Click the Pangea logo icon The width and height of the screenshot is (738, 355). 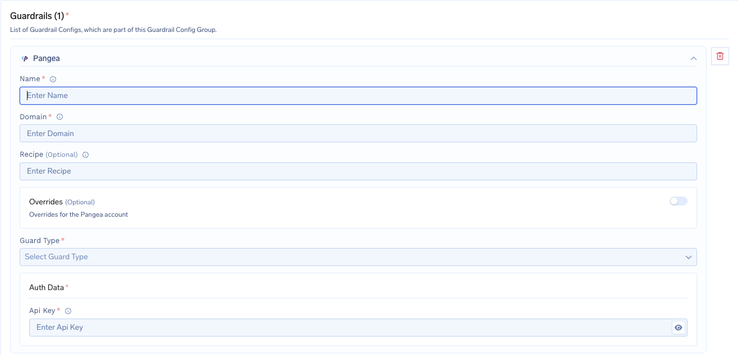(25, 58)
